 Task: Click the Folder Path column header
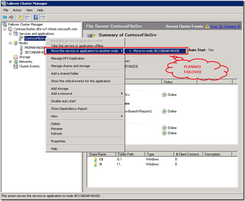130,154
